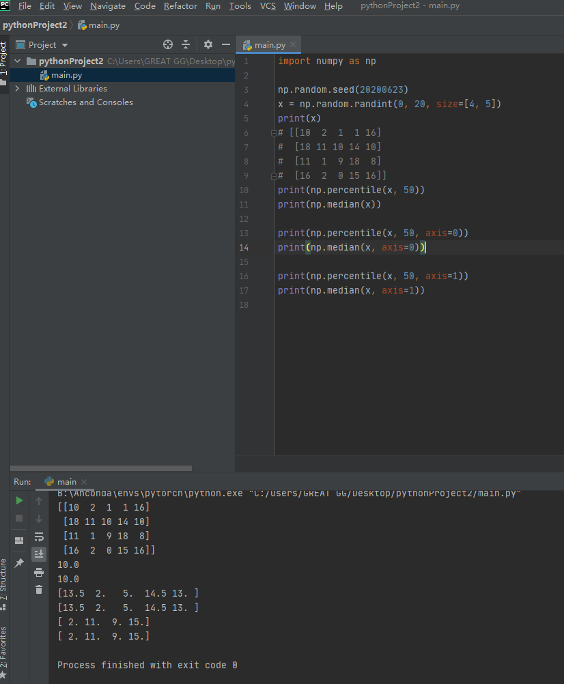This screenshot has width=564, height=684.
Task: Run main.py using the green run arrow
Action: click(20, 500)
